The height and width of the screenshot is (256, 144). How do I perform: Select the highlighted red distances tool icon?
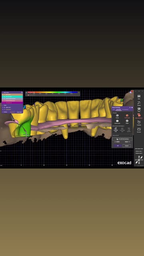click(139, 115)
